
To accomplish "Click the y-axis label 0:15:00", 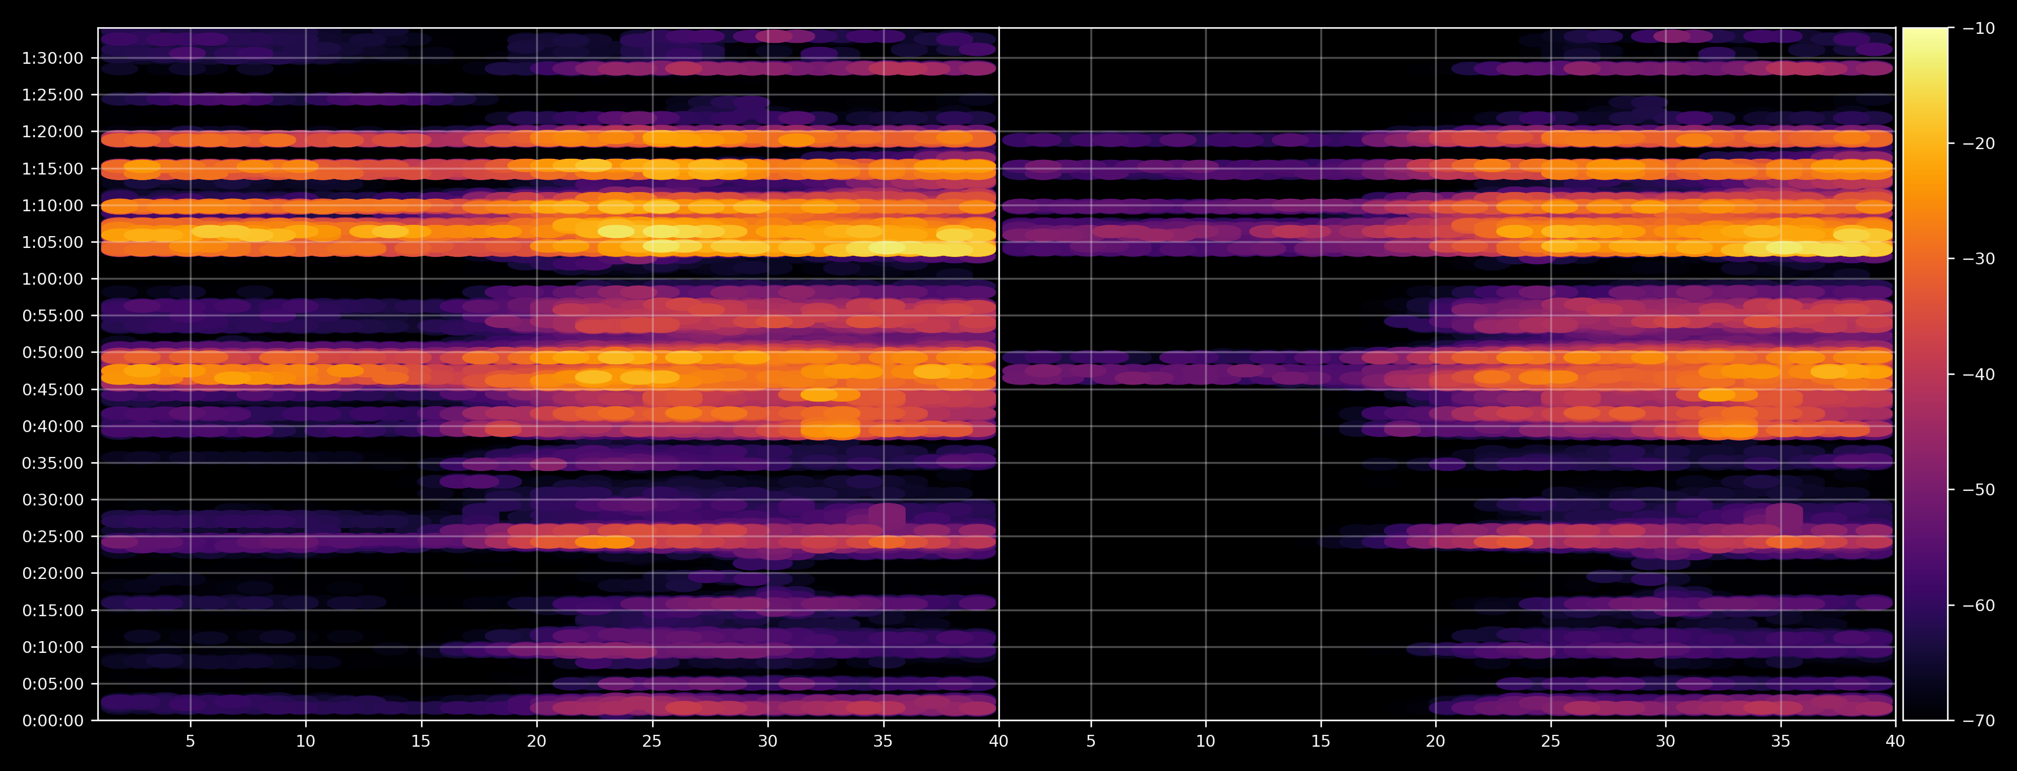I will (53, 611).
